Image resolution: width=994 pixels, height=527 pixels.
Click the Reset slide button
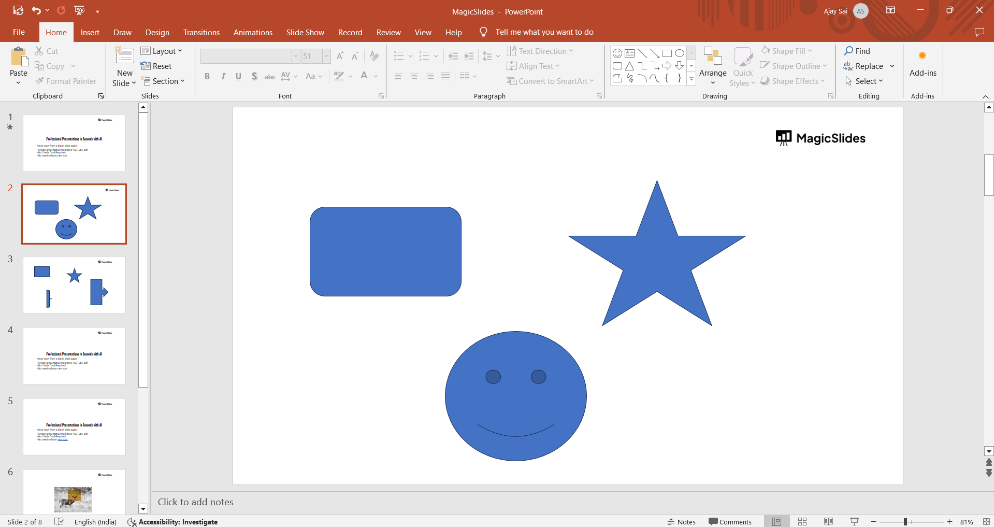tap(156, 66)
